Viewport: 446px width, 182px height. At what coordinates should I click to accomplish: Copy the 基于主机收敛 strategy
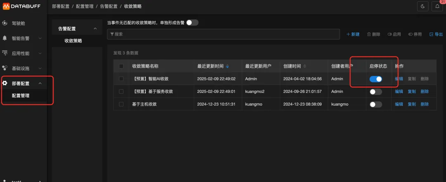[x=412, y=104]
